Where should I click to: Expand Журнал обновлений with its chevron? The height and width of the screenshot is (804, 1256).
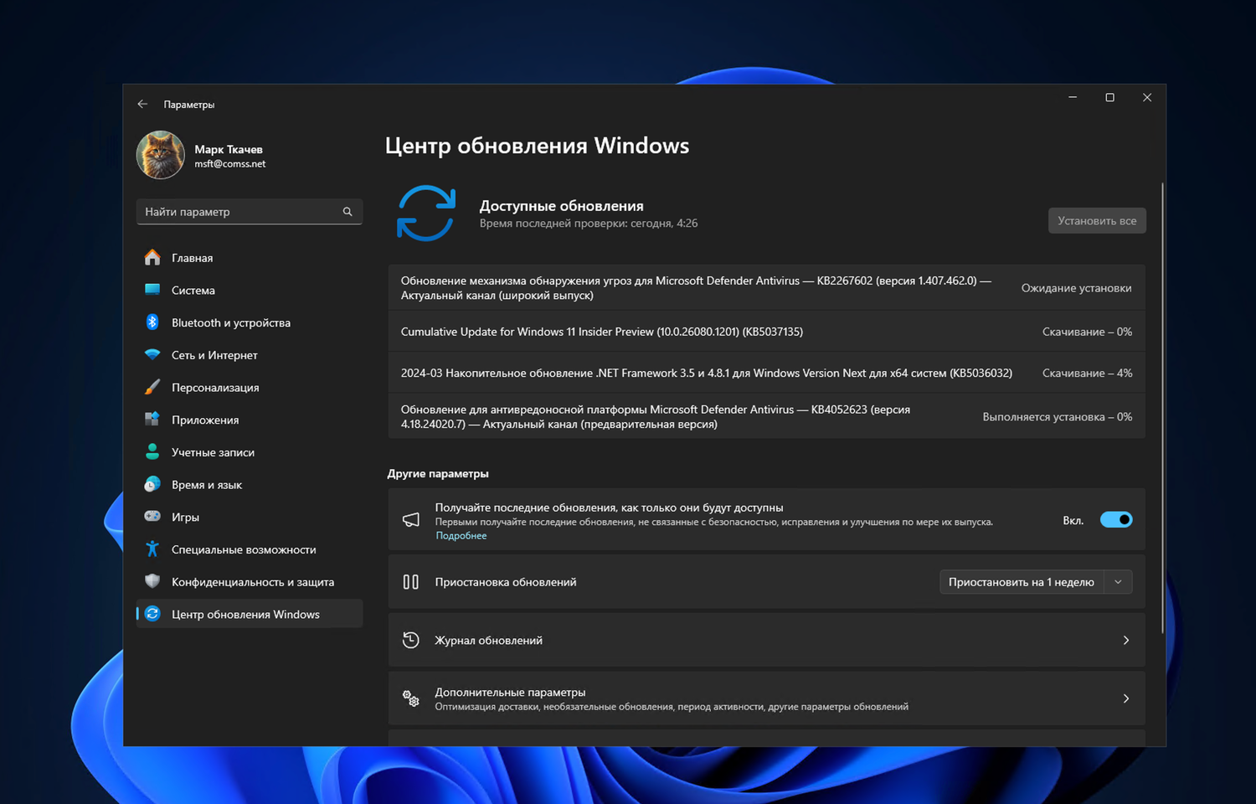[x=1126, y=640]
